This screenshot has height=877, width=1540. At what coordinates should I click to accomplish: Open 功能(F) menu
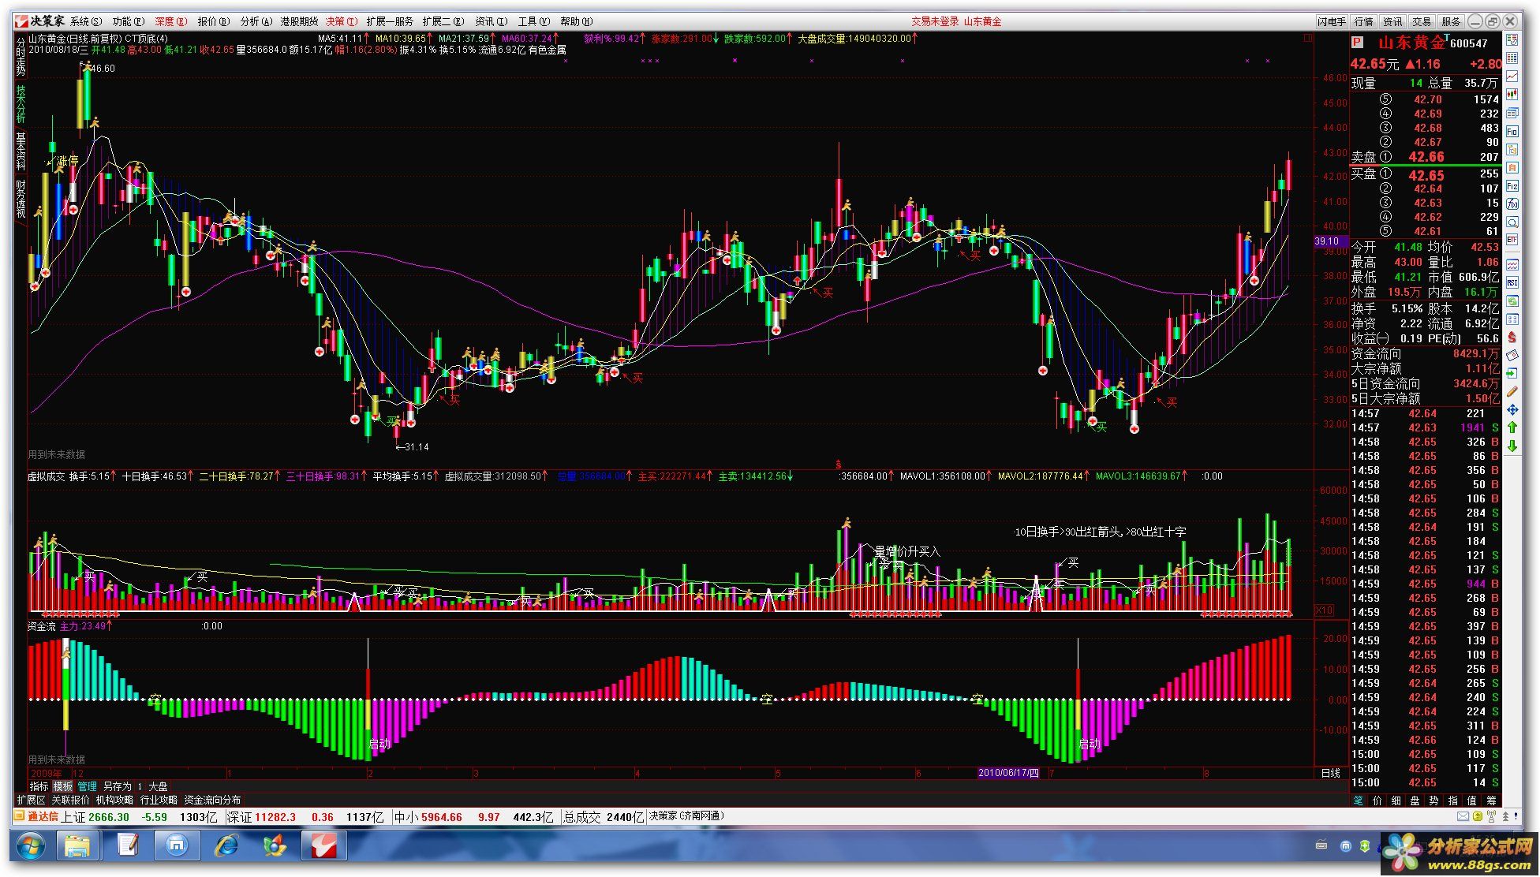[129, 21]
